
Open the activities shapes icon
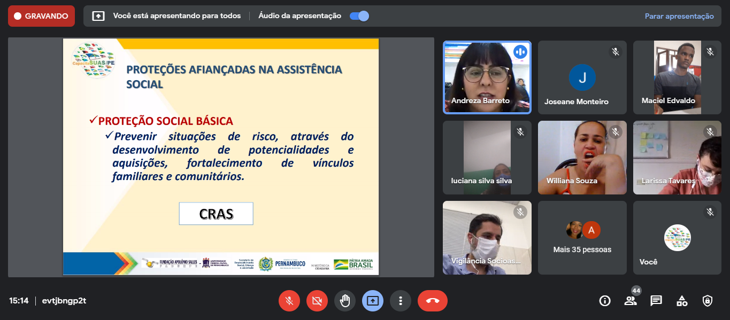pos(682,301)
